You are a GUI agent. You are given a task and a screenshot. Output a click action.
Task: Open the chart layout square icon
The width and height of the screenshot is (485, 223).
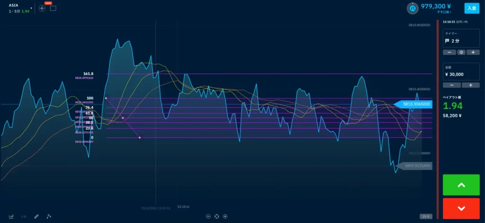(53, 9)
